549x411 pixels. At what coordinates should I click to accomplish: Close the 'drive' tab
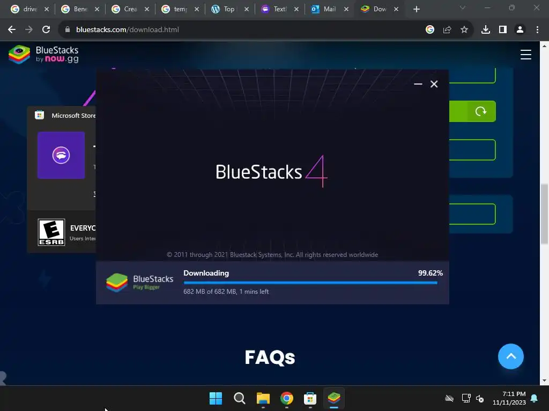[47, 10]
